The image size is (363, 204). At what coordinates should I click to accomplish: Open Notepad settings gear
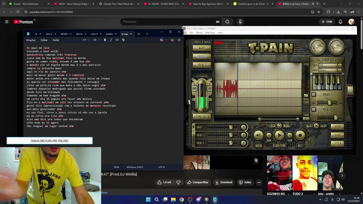click(x=179, y=40)
